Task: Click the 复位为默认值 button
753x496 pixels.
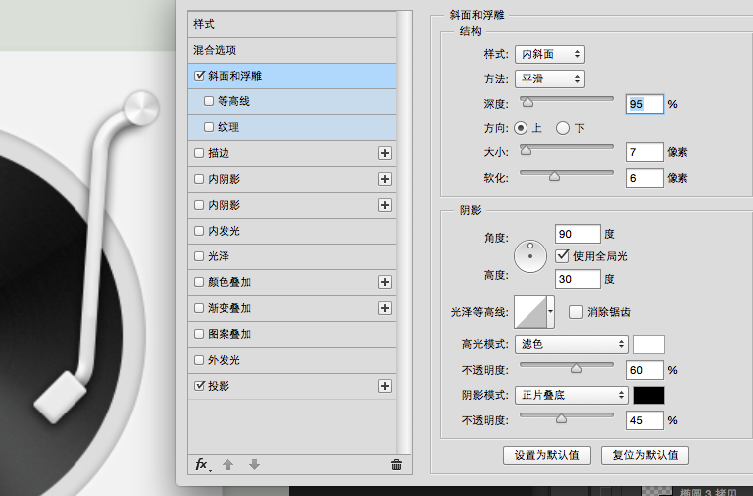Action: tap(645, 455)
